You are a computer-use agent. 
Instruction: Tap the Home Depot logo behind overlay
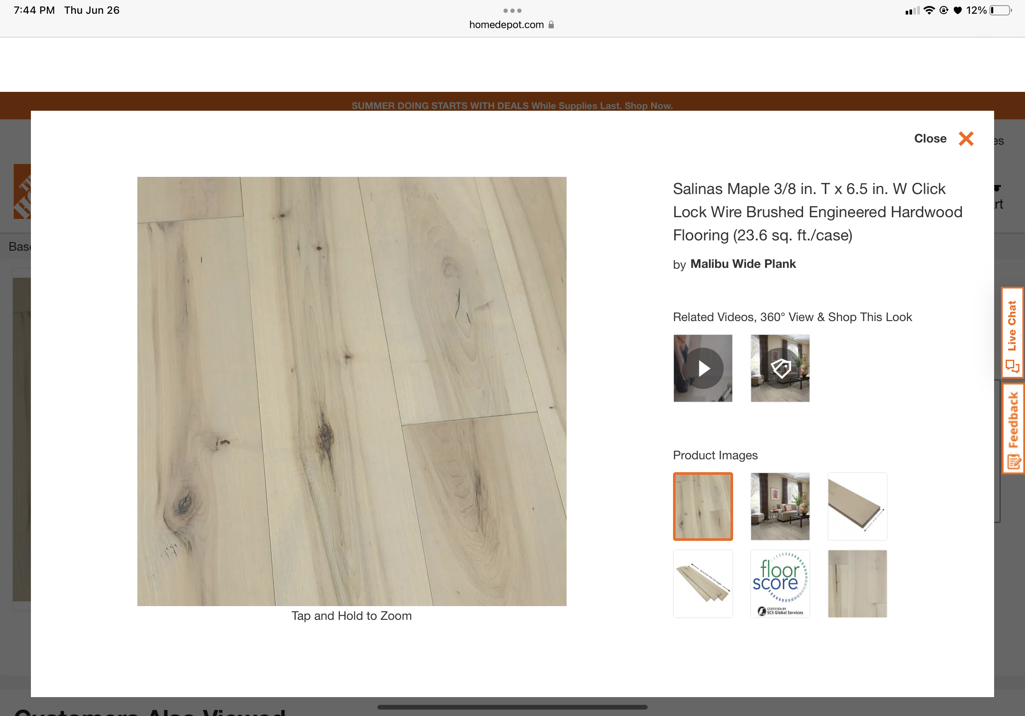point(22,192)
